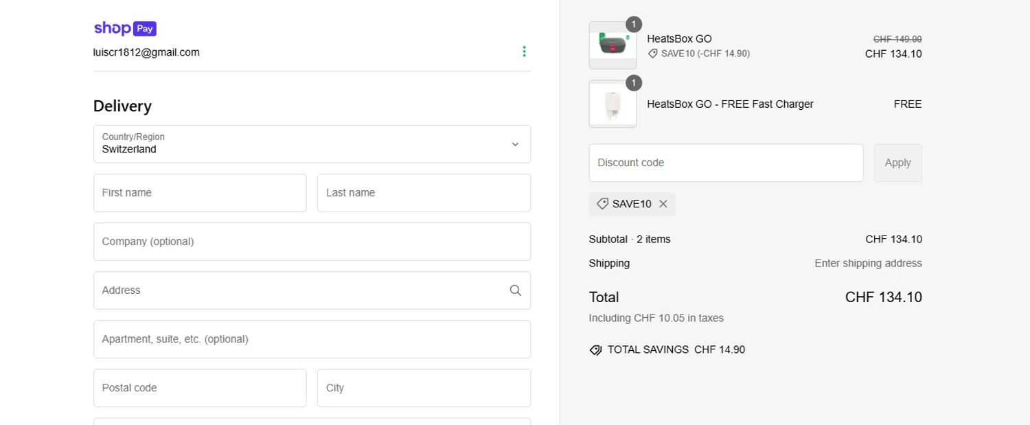Viewport: 1030px width, 425px height.
Task: Click the total savings tag icon
Action: click(x=595, y=350)
